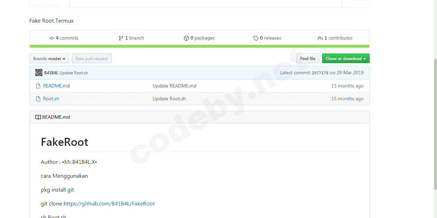437x218 pixels.
Task: Click the Fake Root Termux description
Action: point(52,21)
